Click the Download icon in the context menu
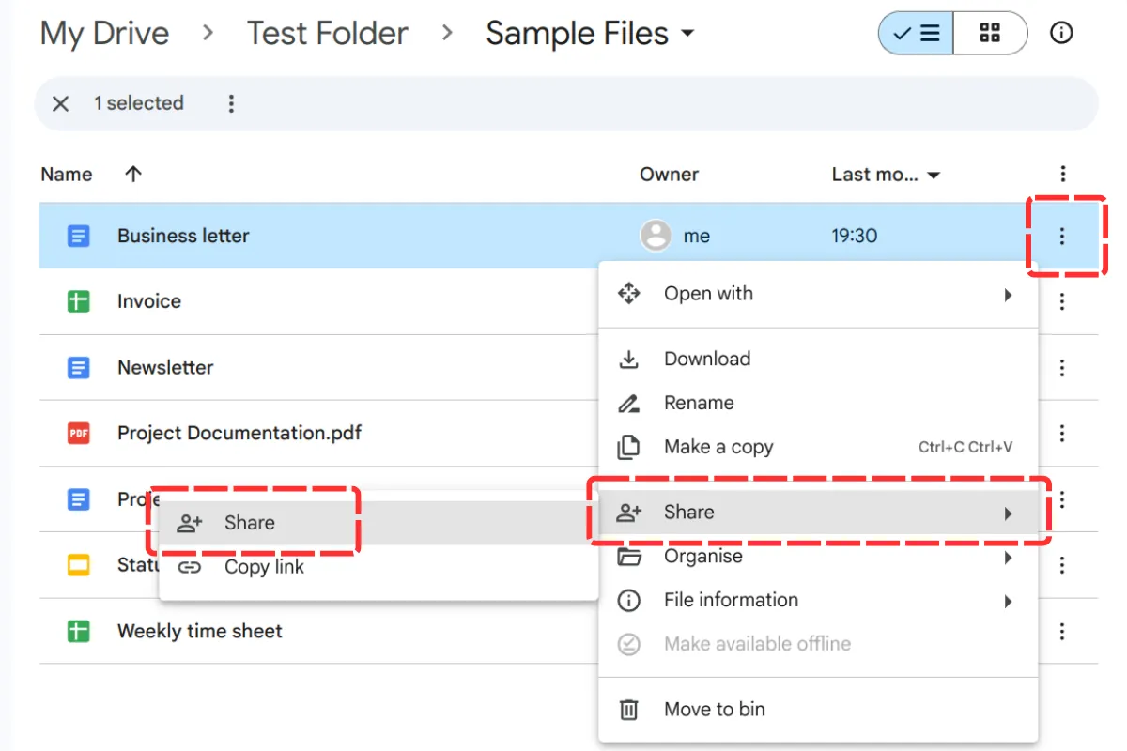Viewport: 1127px width, 751px height. [x=629, y=359]
